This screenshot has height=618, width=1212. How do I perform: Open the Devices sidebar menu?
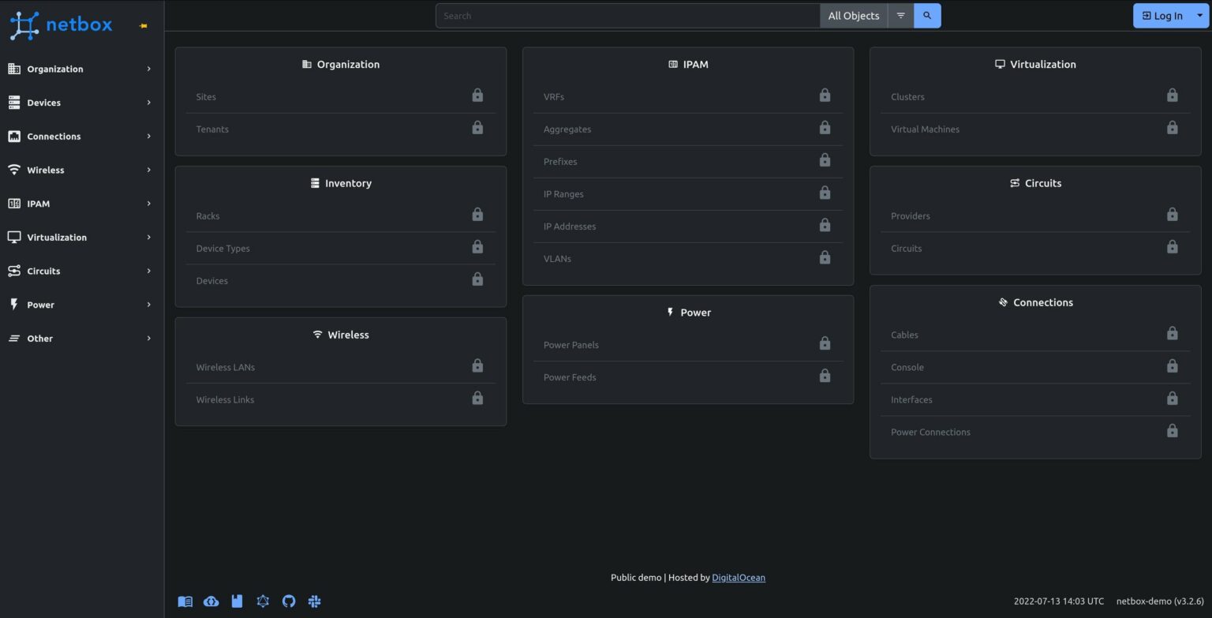pyautogui.click(x=79, y=103)
